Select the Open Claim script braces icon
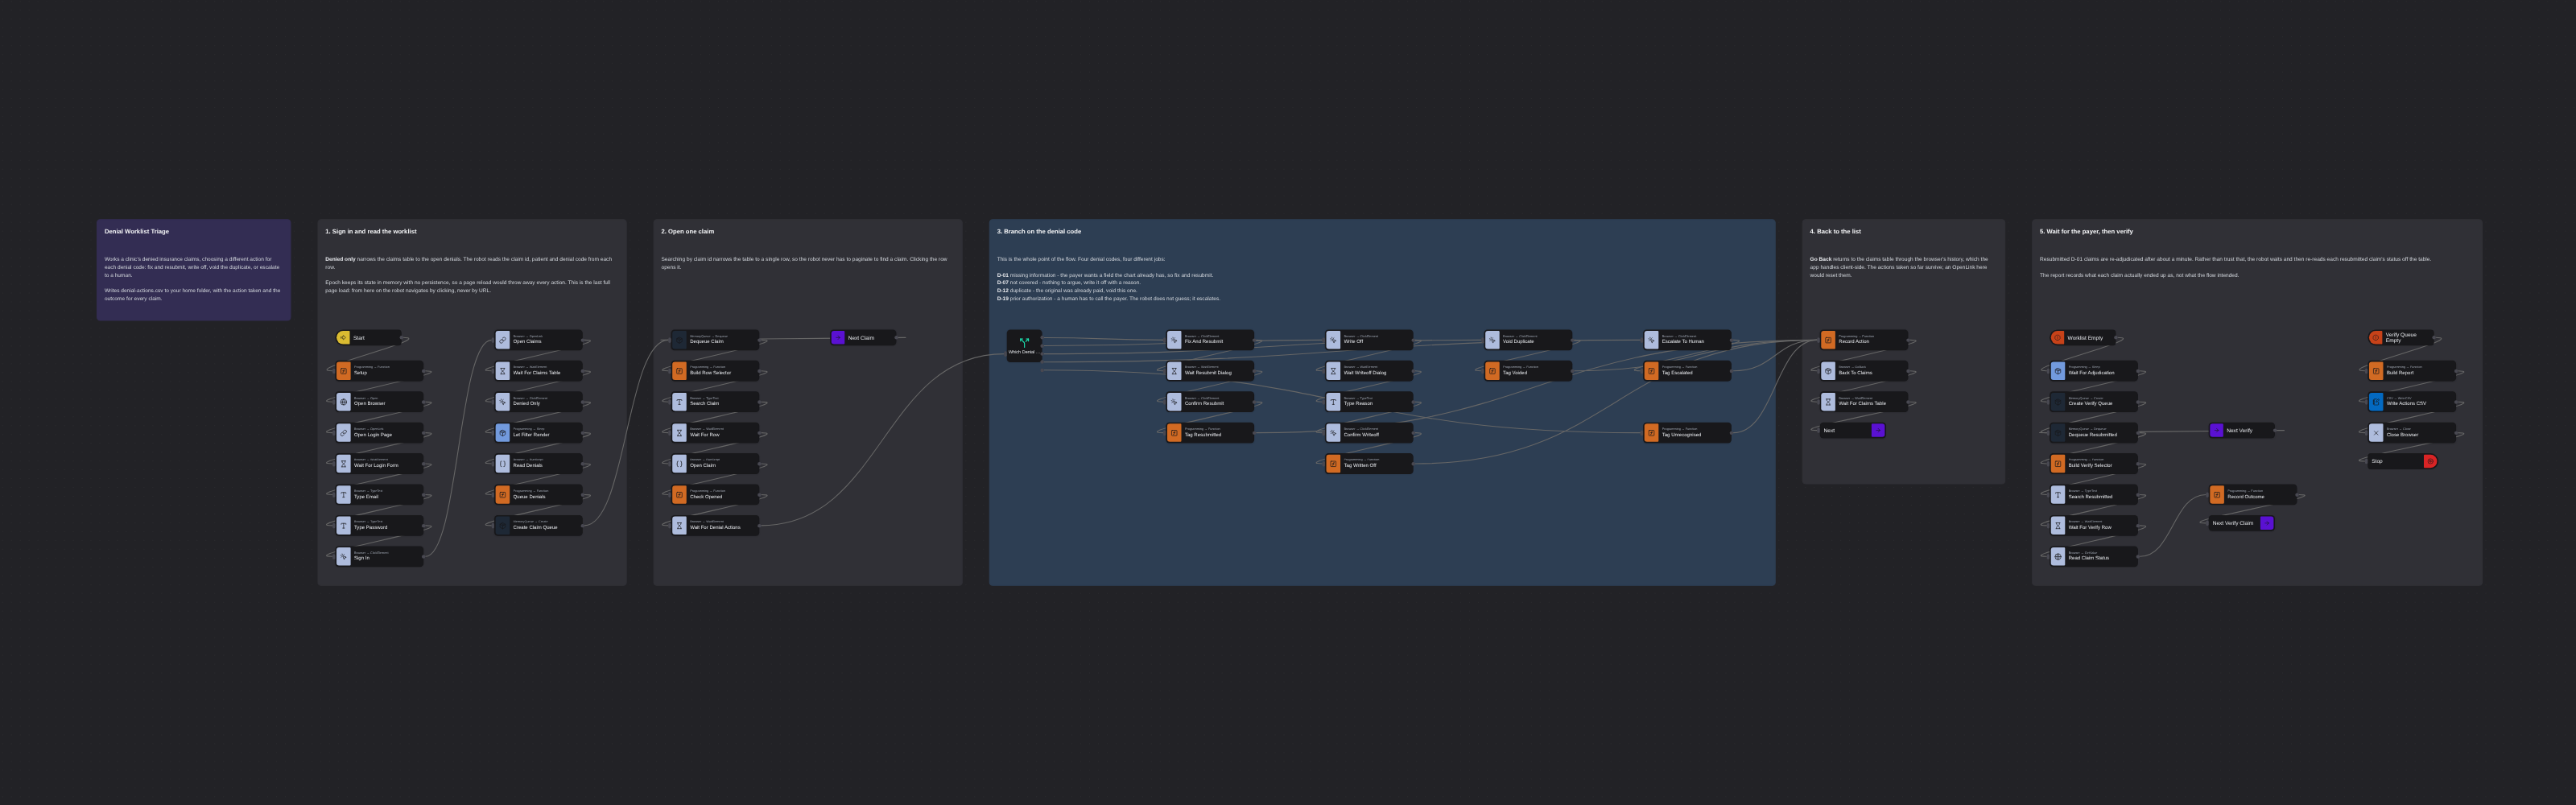This screenshot has height=805, width=2576. click(680, 464)
